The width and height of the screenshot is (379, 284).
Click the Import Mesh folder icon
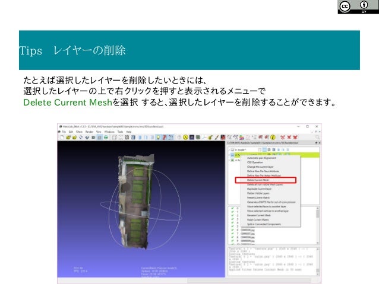pyautogui.click(x=74, y=138)
